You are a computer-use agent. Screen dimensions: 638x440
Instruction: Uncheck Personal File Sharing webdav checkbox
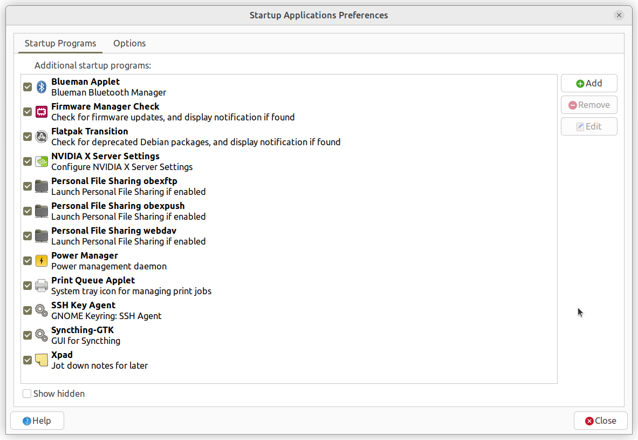coord(28,236)
